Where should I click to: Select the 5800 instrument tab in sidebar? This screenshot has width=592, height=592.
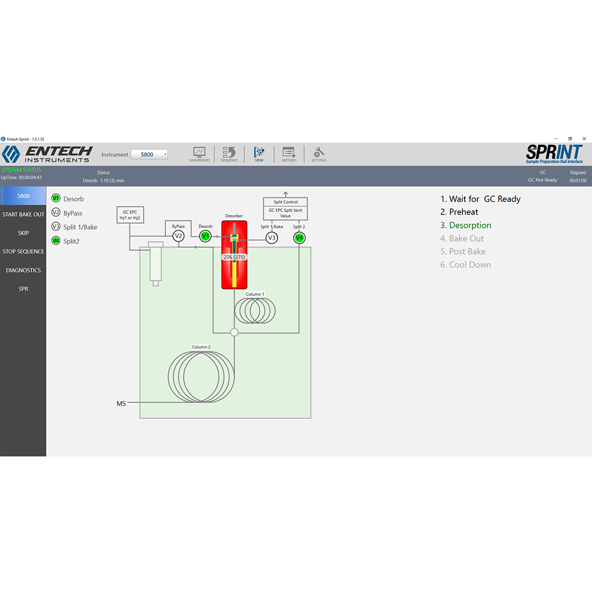point(23,195)
